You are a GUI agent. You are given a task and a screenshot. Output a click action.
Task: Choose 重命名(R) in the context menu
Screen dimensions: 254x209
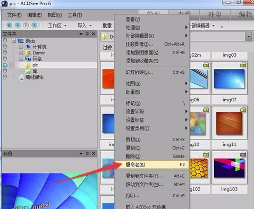point(152,164)
